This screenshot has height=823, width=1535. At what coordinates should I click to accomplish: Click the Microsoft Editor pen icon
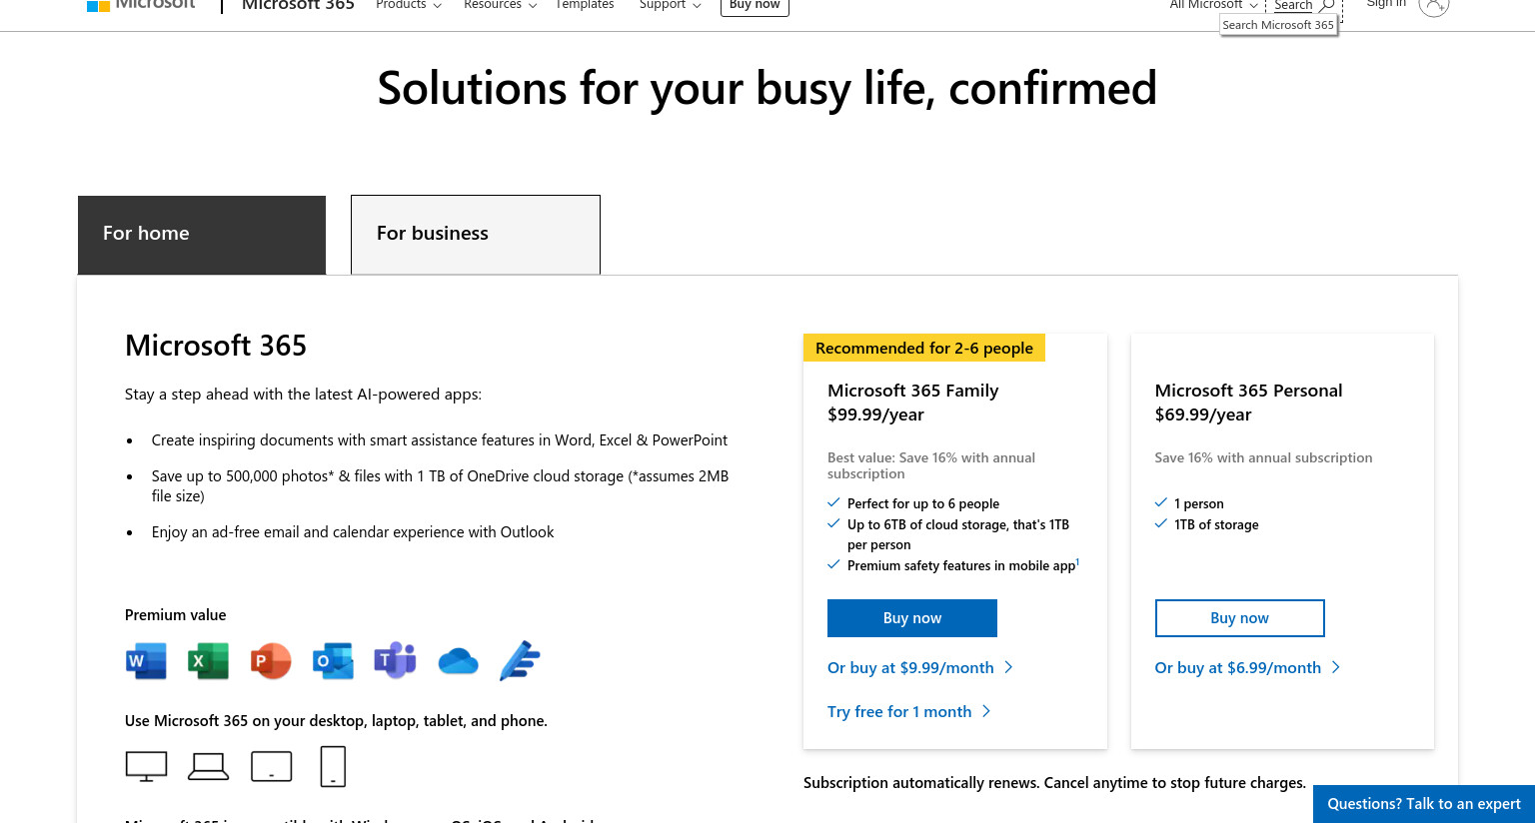pos(520,661)
